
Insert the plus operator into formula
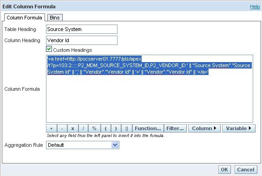(52, 128)
